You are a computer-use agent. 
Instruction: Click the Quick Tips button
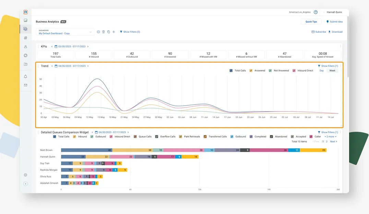311,22
